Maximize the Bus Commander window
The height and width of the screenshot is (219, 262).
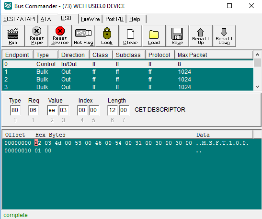[x=229, y=6]
